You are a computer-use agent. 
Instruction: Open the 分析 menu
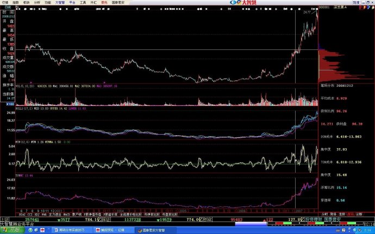[36, 2]
